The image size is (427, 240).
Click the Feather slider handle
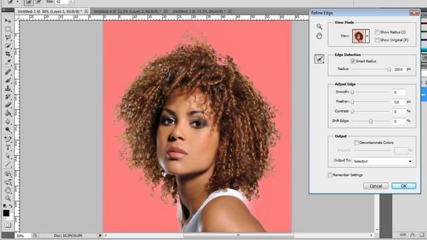pos(352,102)
